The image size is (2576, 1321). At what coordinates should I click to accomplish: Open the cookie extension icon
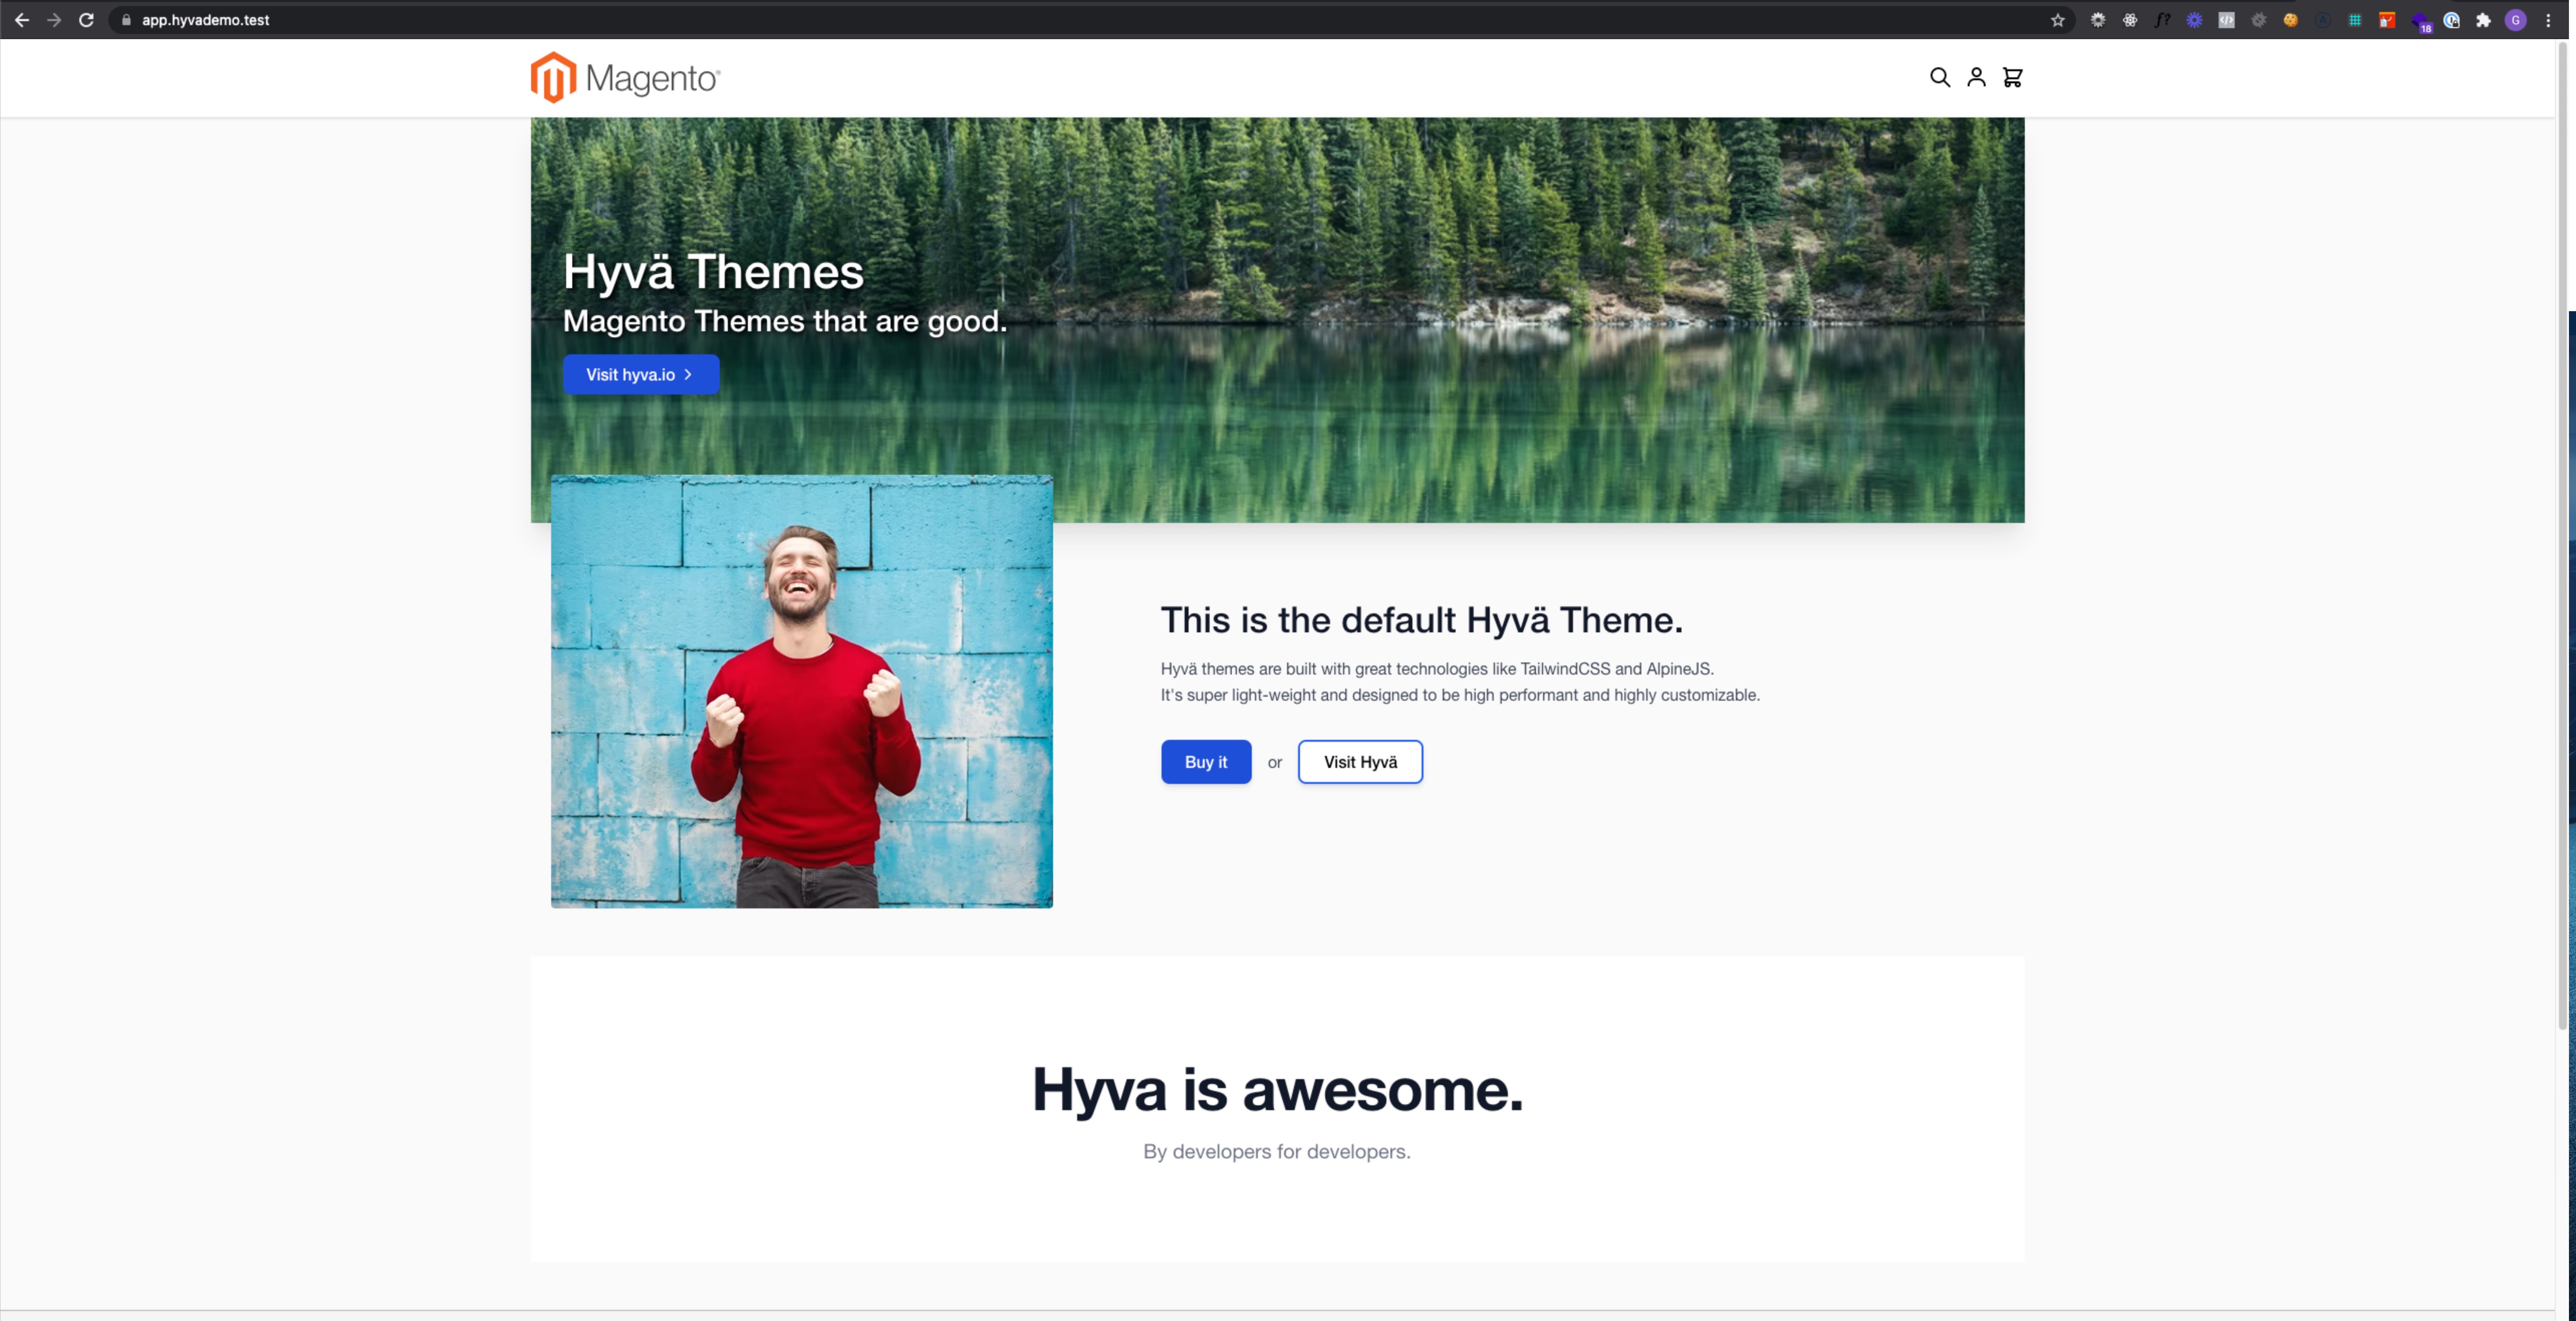point(2290,20)
